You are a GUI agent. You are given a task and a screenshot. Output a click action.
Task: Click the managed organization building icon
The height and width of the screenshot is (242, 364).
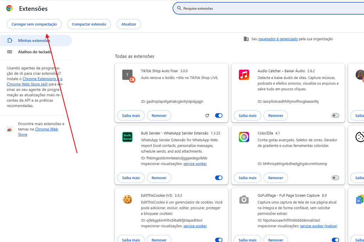tap(246, 39)
